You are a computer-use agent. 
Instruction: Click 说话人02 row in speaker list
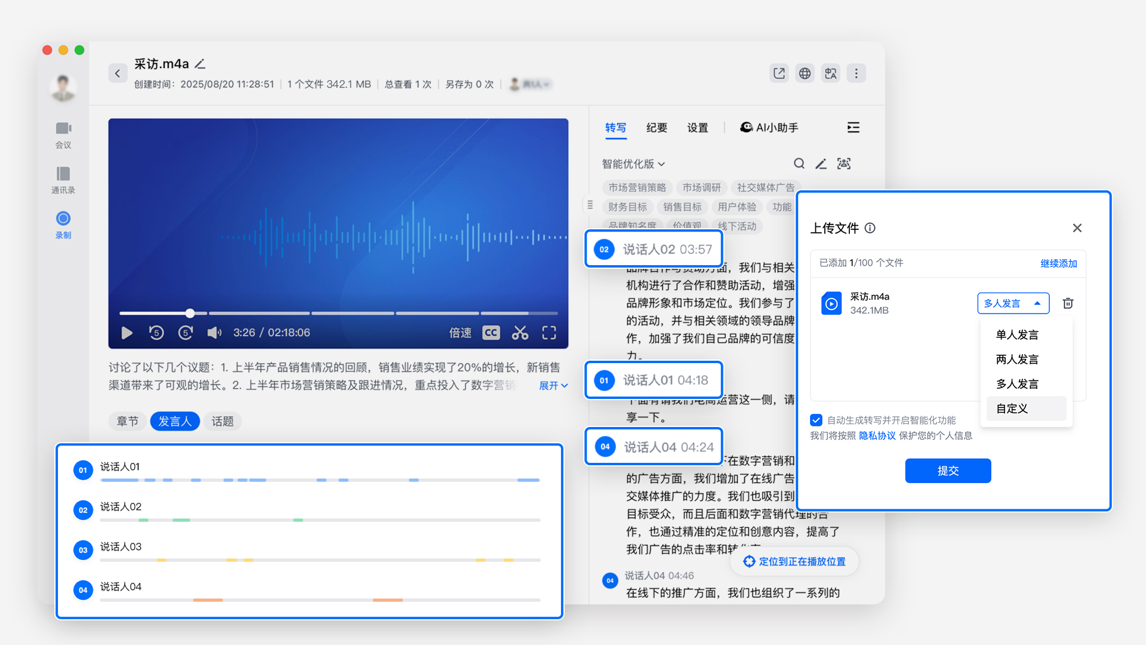[307, 510]
